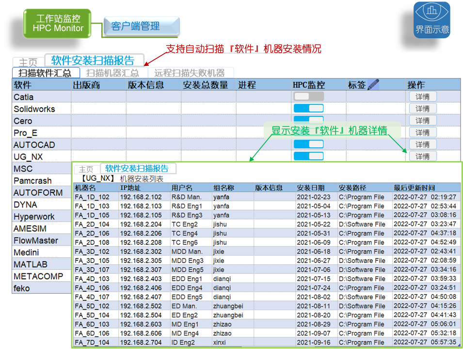The width and height of the screenshot is (463, 349).
Task: Open 详情 for Solidworks
Action: click(x=423, y=109)
